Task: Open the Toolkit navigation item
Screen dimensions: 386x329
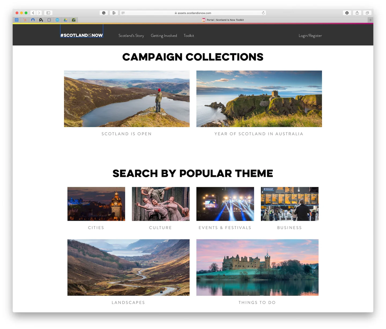Action: [189, 35]
